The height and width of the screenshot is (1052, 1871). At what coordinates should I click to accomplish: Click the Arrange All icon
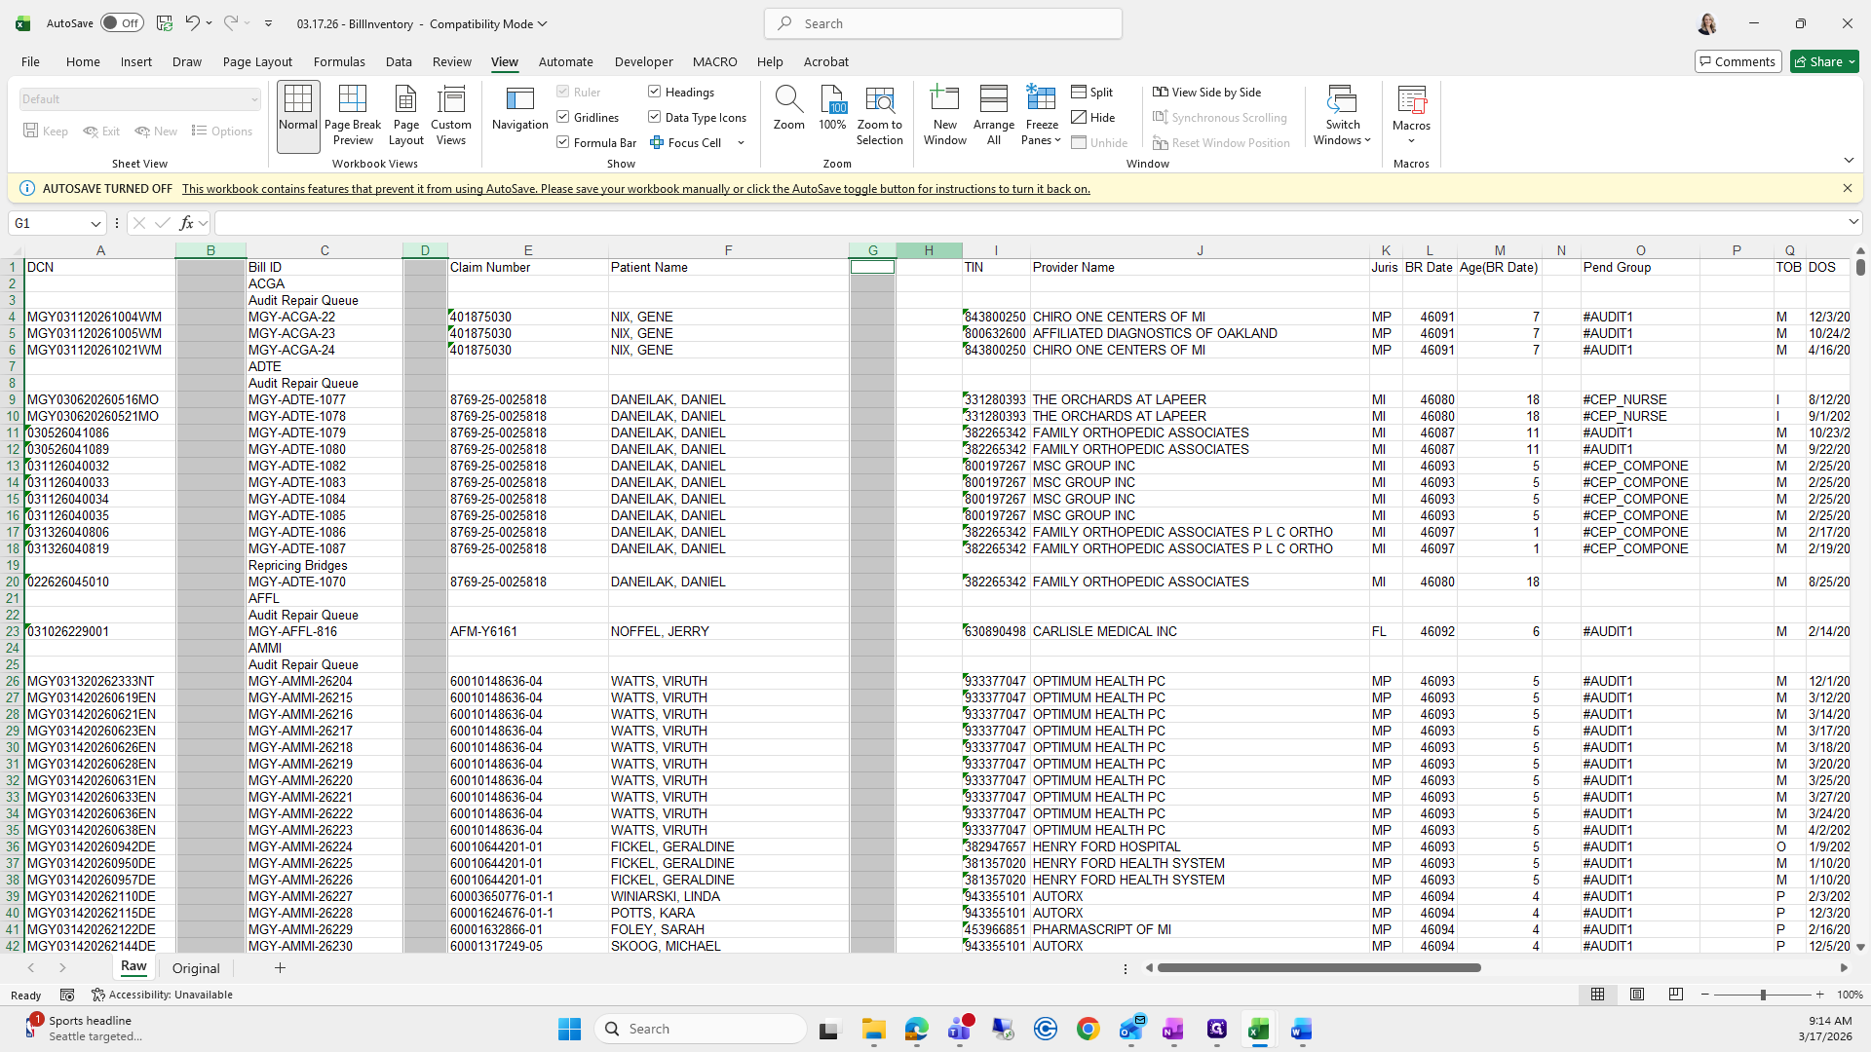[x=993, y=115]
